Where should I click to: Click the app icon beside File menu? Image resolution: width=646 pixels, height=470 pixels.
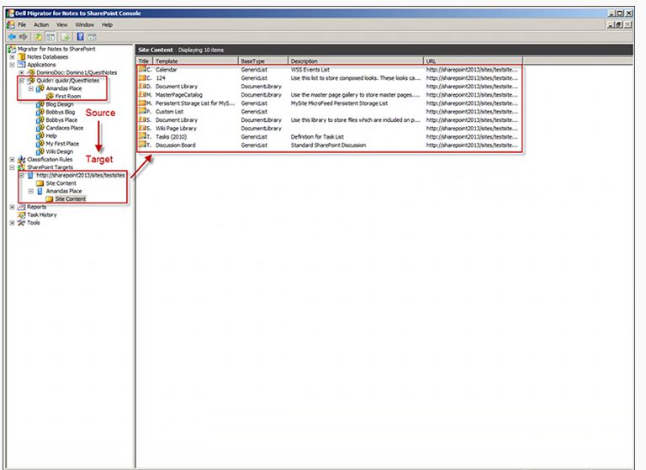[x=11, y=24]
